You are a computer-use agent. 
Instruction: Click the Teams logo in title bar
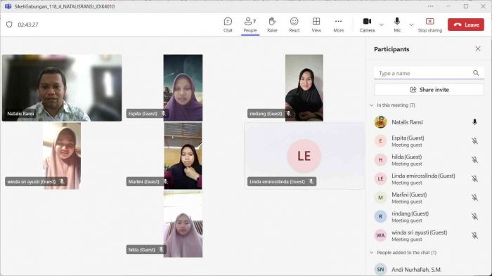(x=8, y=6)
